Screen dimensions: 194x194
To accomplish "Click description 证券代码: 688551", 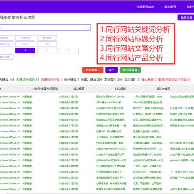I will (x=149, y=114).
